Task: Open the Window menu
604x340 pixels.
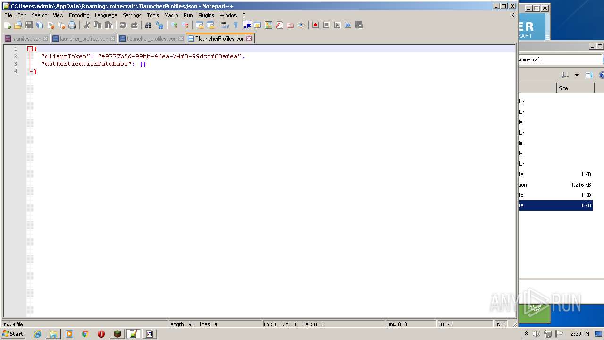Action: pos(228,15)
